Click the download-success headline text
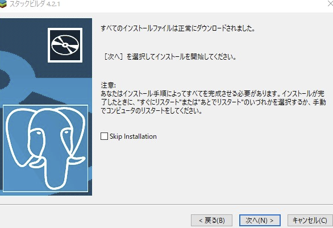Viewport: 333px width, 228px height. [x=178, y=28]
